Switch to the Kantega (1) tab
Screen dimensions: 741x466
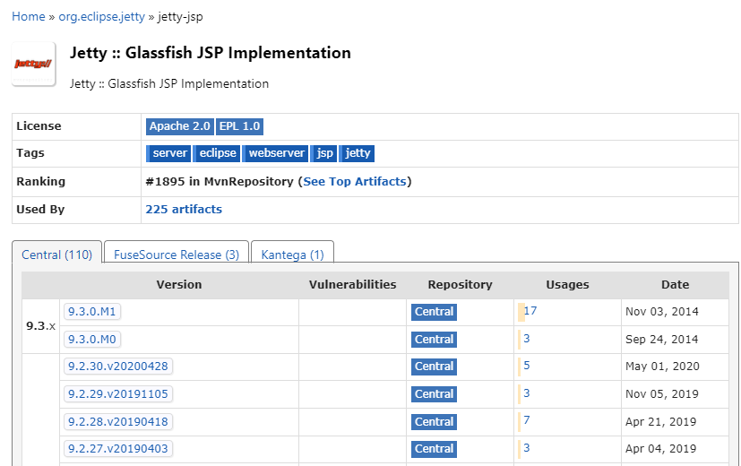click(292, 255)
